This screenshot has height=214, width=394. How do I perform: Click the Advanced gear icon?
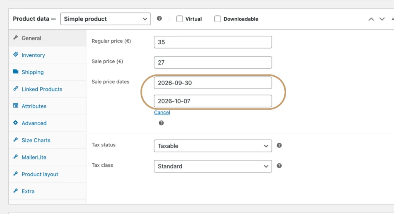(x=15, y=123)
